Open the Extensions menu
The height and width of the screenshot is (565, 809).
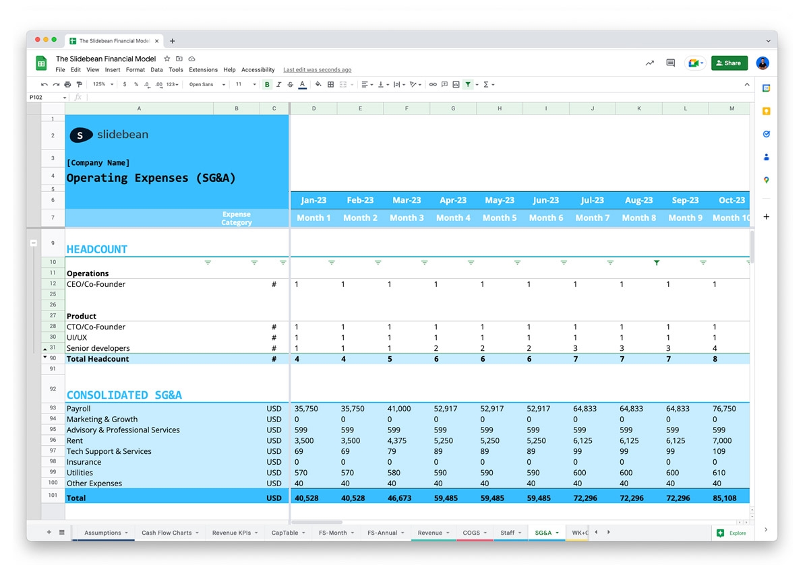203,70
